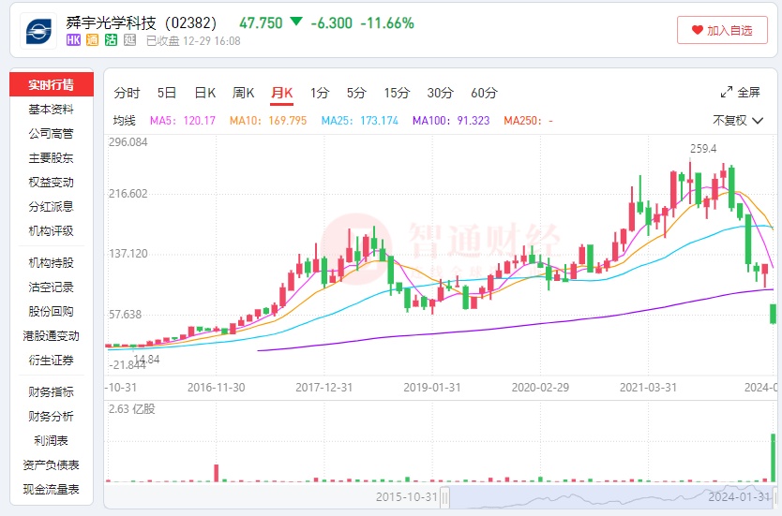Viewport: 782px width, 516px height.
Task: Click the Sunny Optical company logo
Action: pos(39,30)
